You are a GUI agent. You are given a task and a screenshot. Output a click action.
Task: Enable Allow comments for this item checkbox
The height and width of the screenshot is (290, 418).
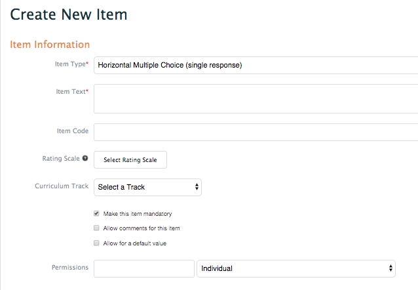97,228
